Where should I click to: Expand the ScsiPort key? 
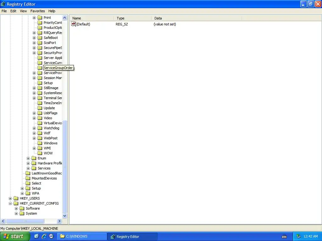tap(34, 43)
